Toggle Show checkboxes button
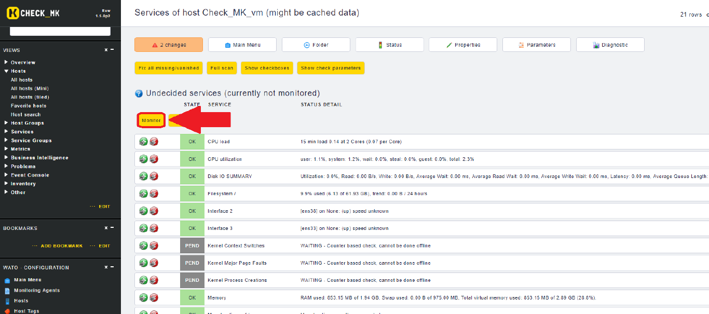This screenshot has width=709, height=314. 267,68
